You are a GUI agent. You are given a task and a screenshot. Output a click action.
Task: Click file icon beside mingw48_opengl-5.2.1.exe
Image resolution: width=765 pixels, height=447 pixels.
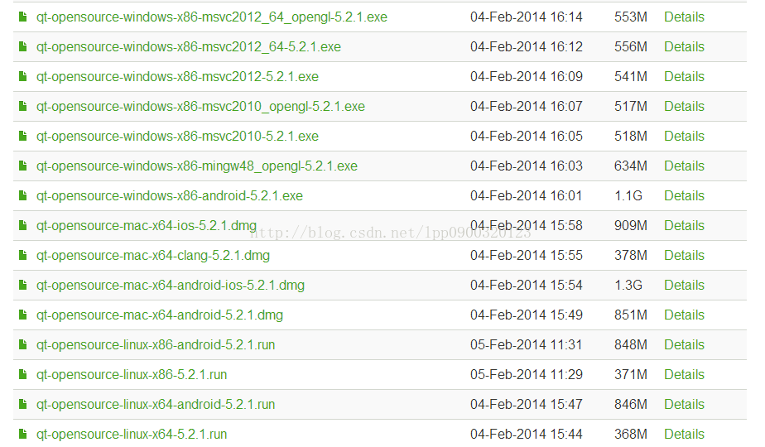point(22,166)
